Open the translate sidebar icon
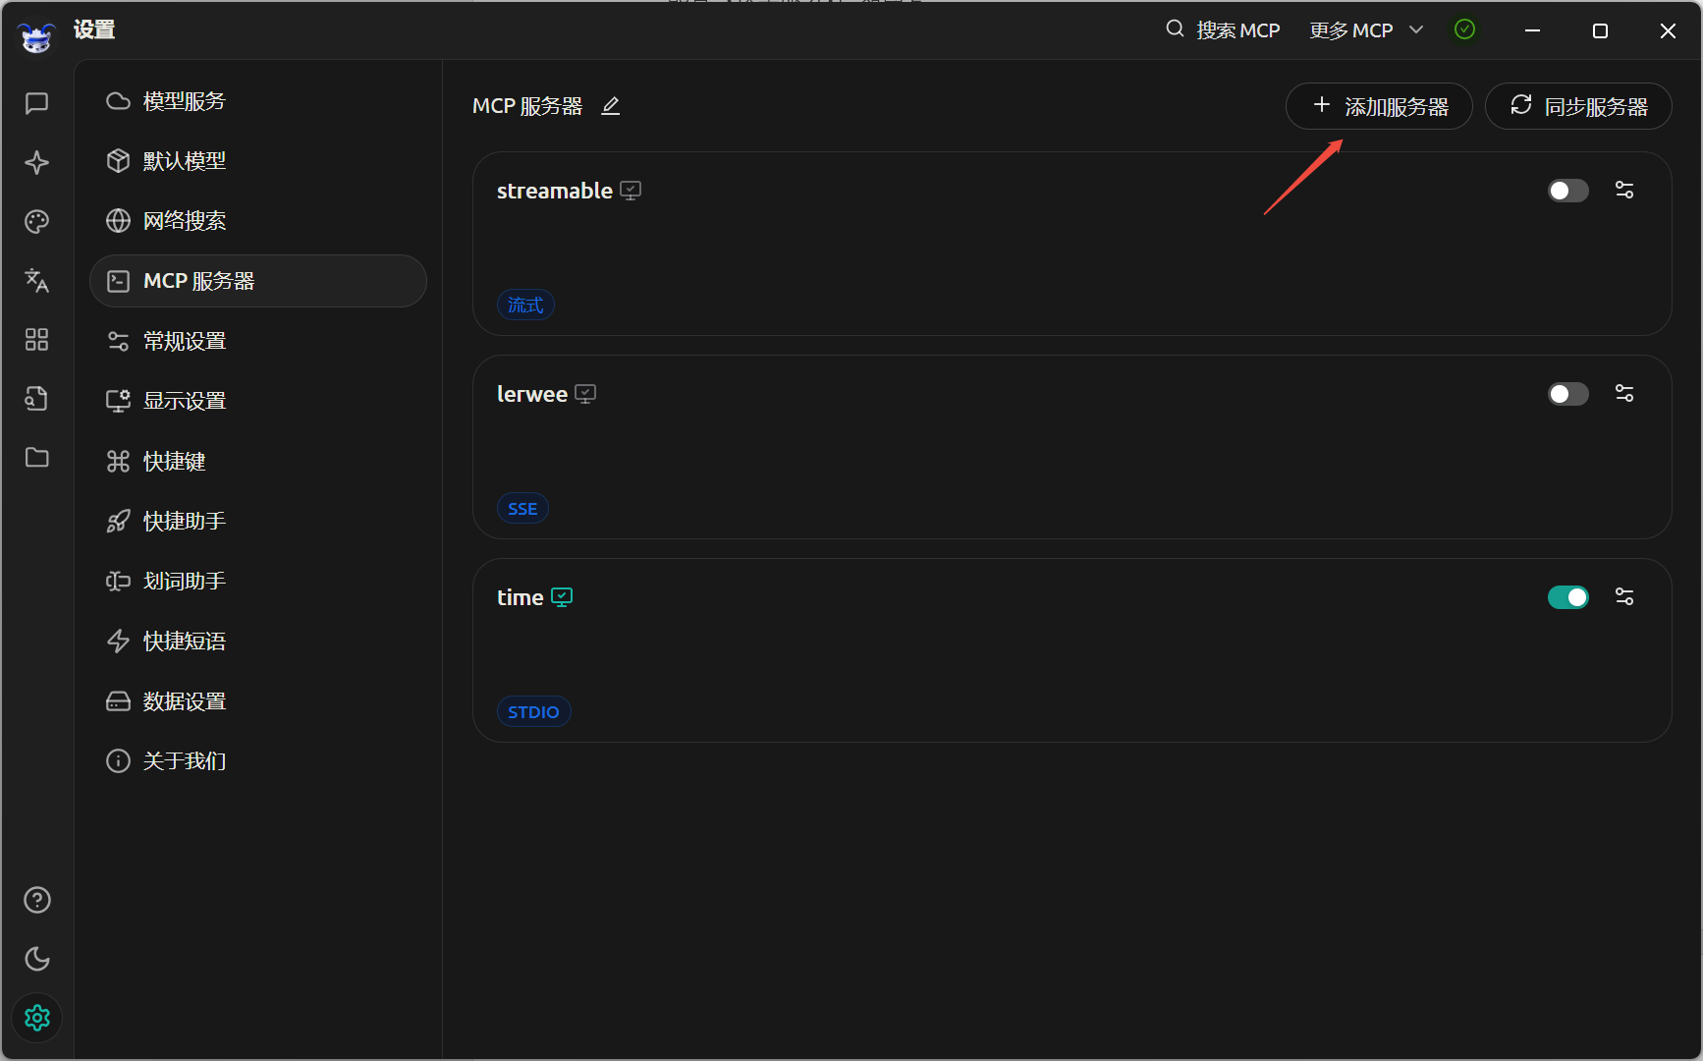The image size is (1703, 1061). point(37,280)
